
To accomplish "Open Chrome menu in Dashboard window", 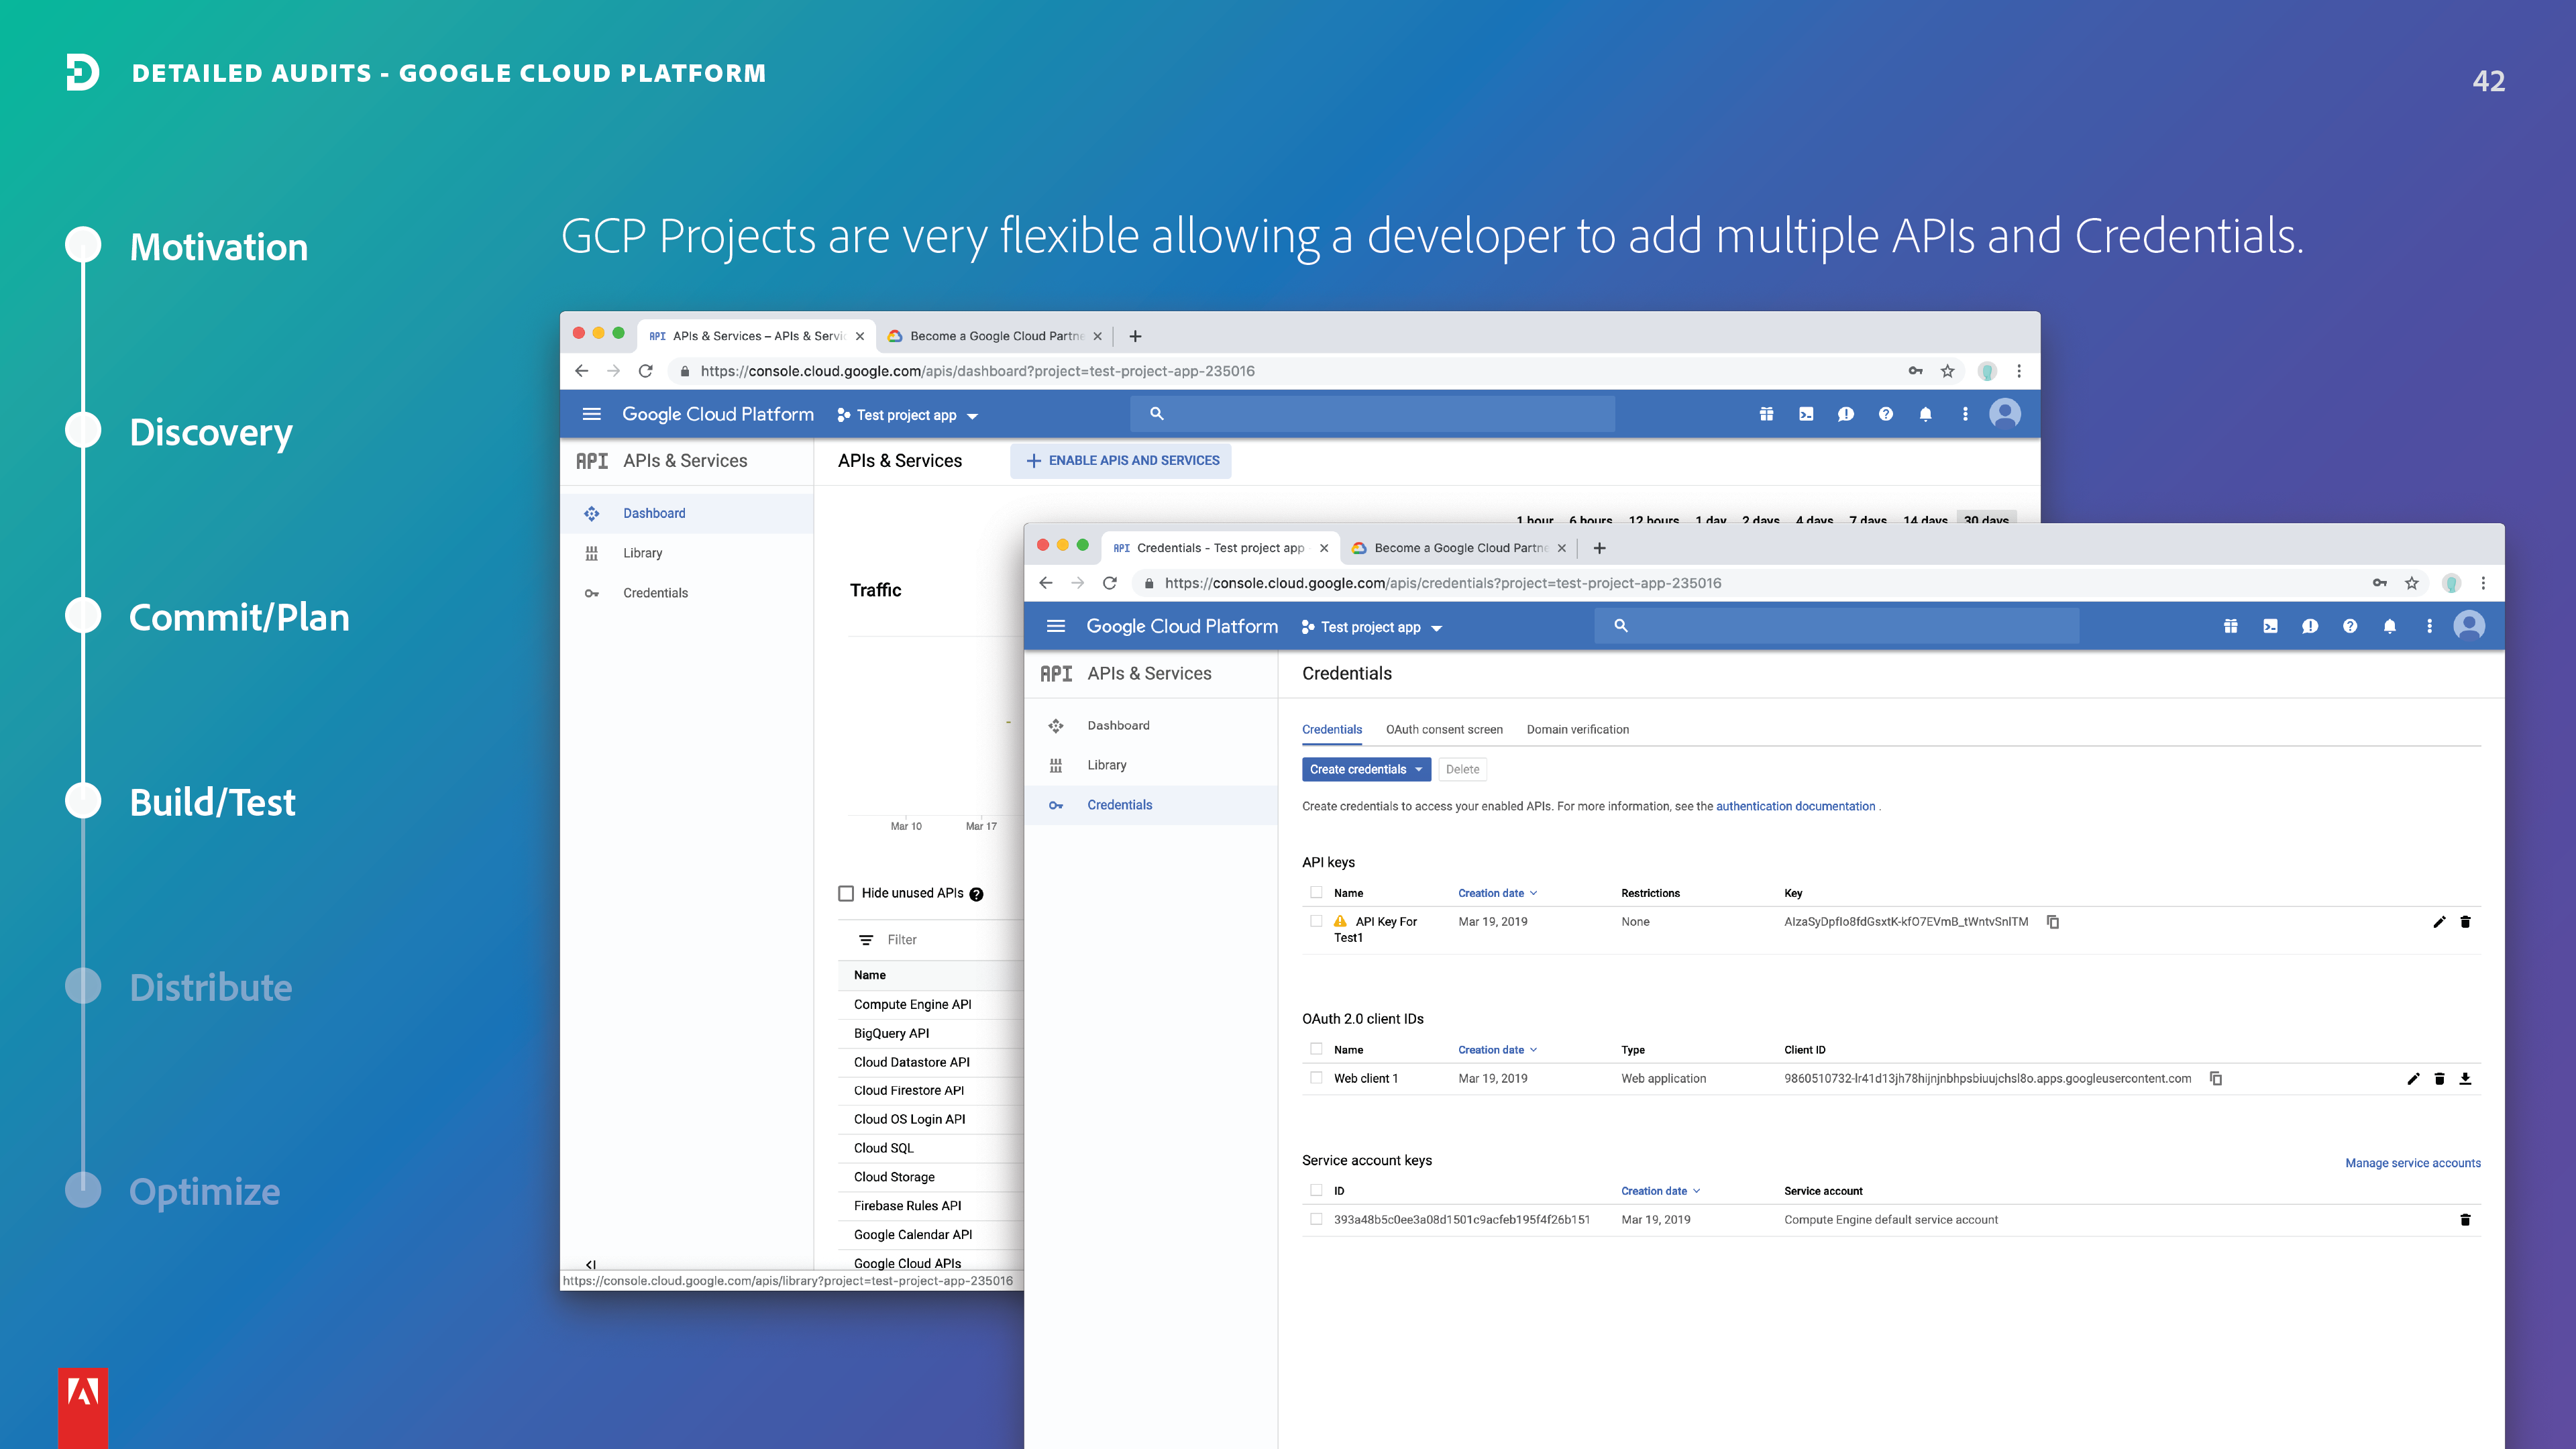I will [2019, 371].
